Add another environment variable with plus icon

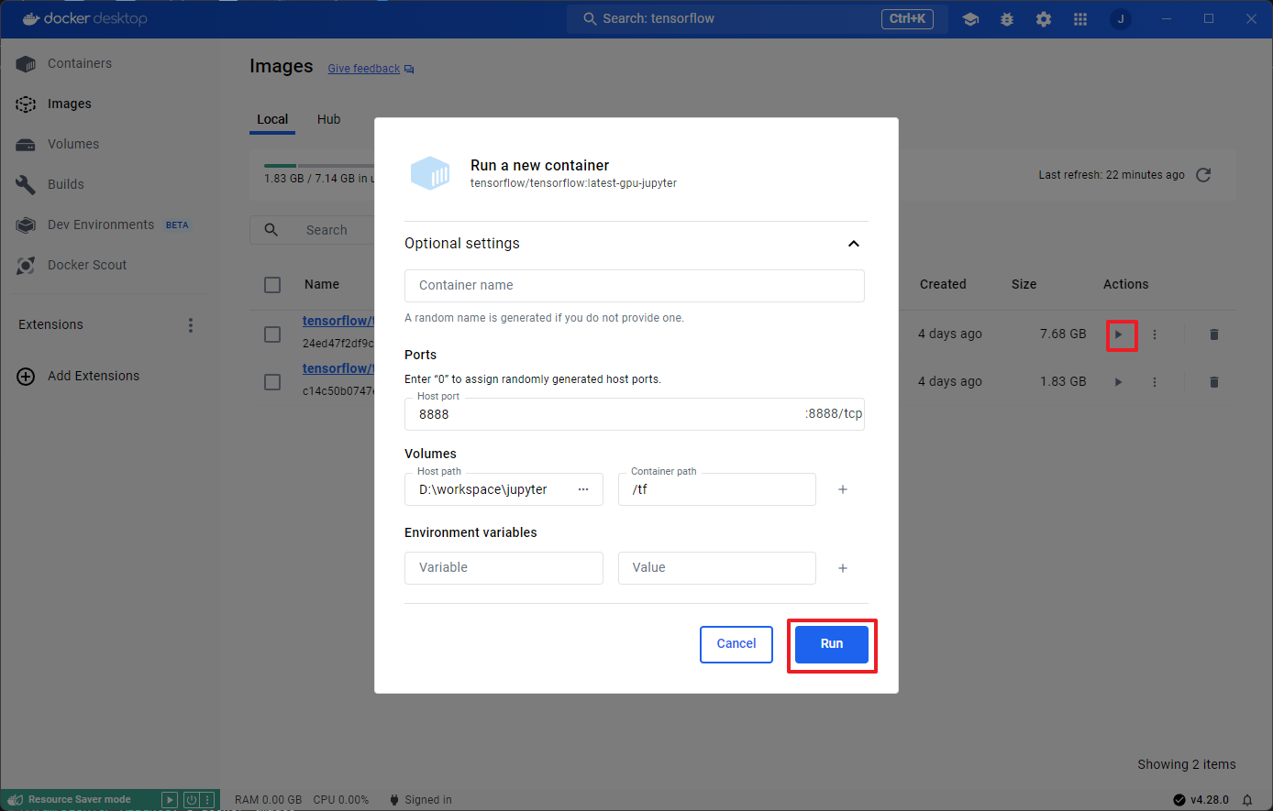(843, 568)
